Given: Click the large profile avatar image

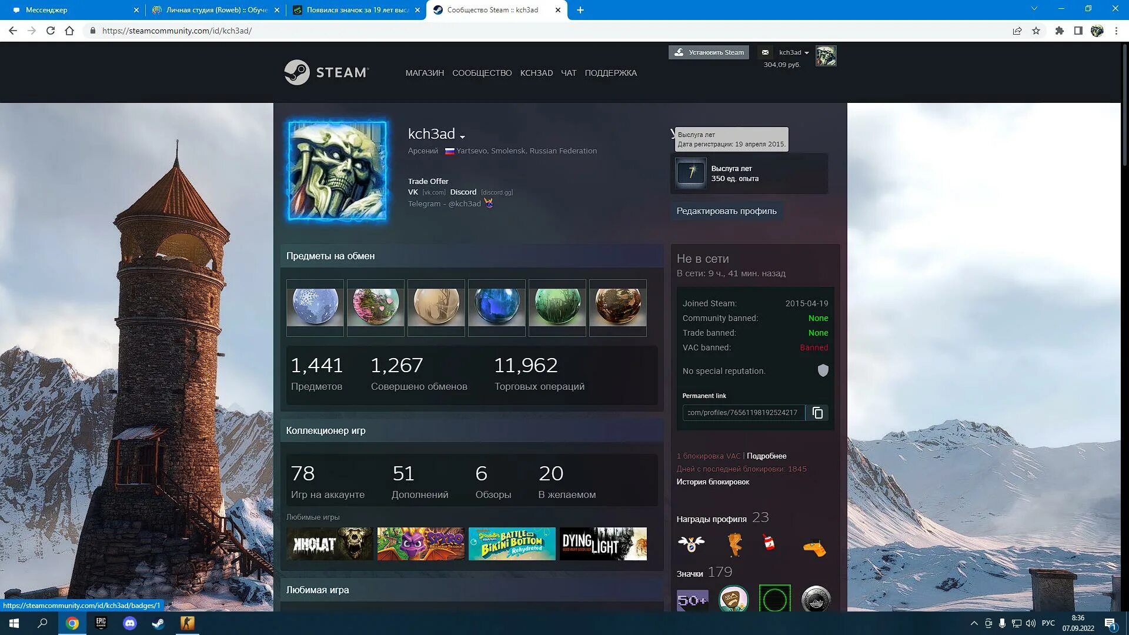Looking at the screenshot, I should pos(337,171).
